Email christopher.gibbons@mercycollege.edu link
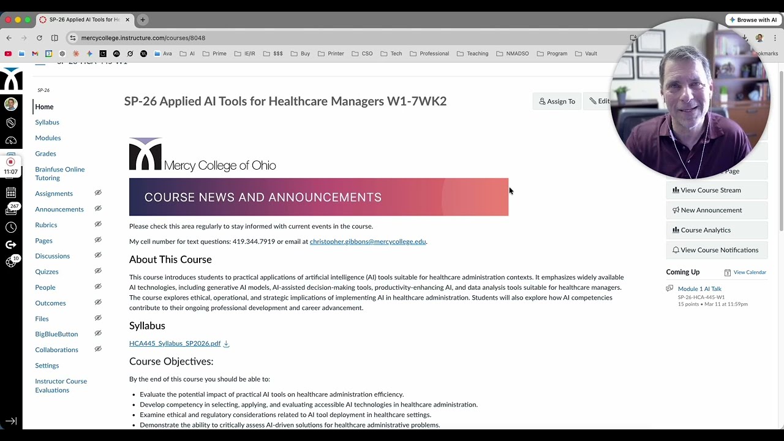 367,241
